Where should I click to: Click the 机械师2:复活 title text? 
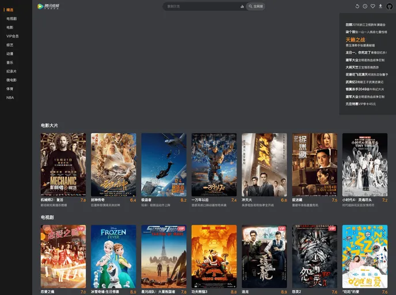tap(52, 200)
